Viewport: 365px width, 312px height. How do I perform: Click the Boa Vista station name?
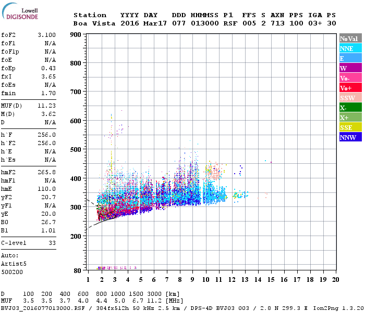pyautogui.click(x=94, y=23)
